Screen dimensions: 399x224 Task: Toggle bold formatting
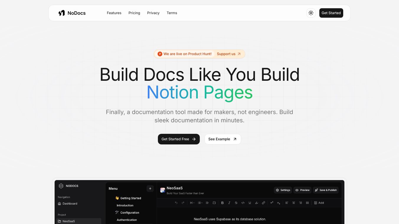223,203
